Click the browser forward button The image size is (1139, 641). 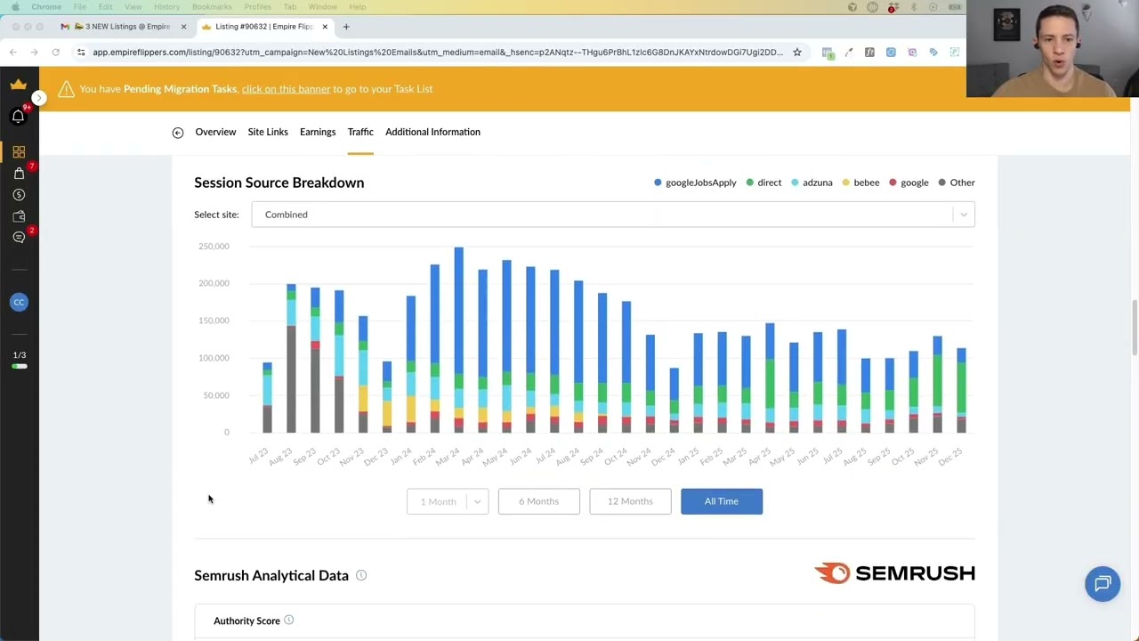click(34, 53)
